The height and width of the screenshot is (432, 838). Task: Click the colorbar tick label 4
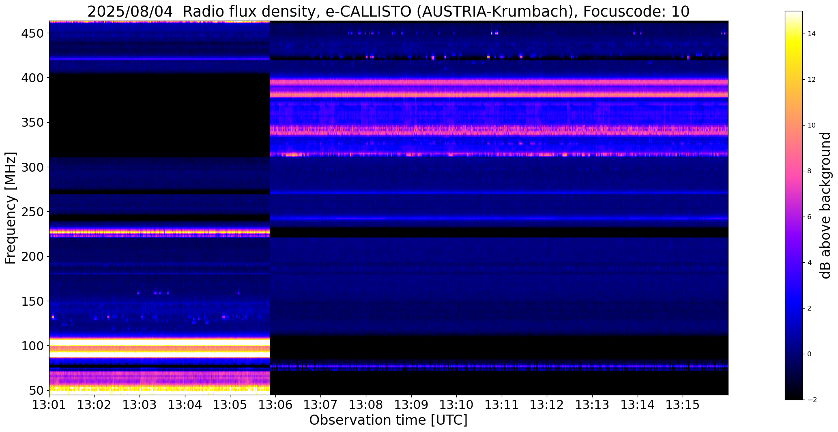pyautogui.click(x=810, y=263)
